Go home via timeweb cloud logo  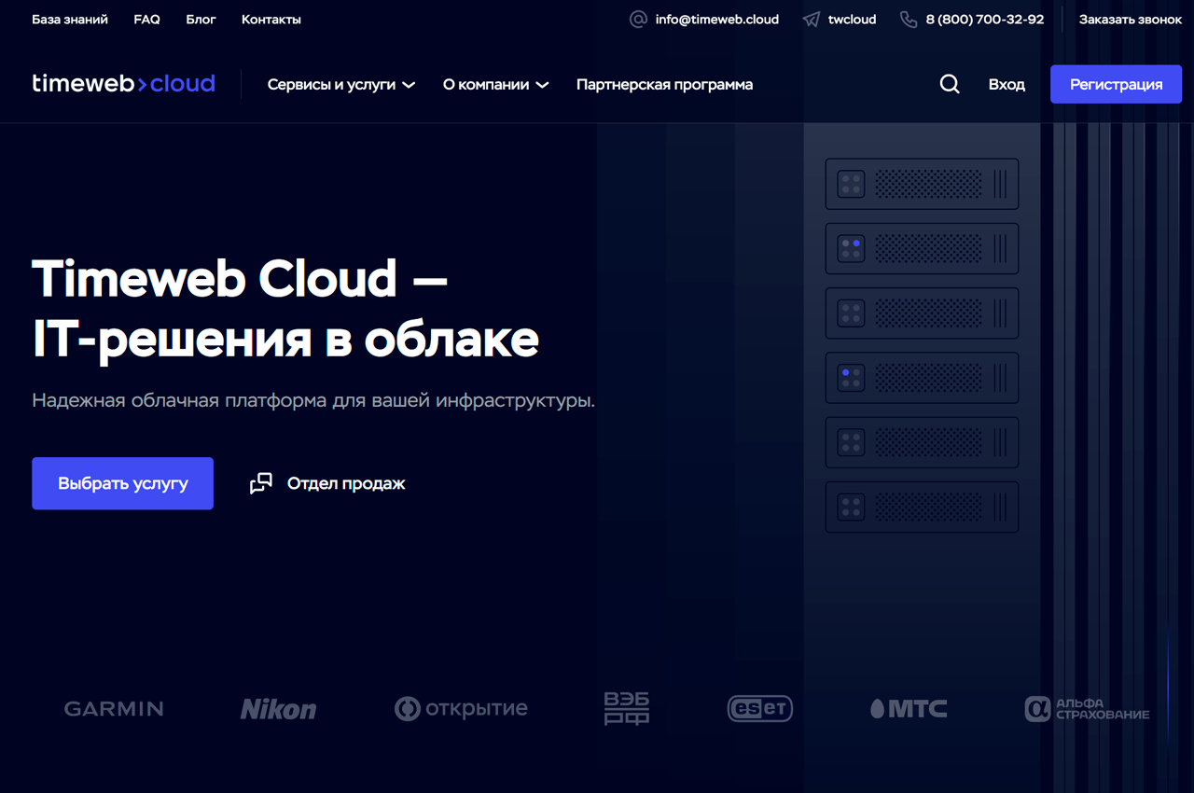point(123,84)
